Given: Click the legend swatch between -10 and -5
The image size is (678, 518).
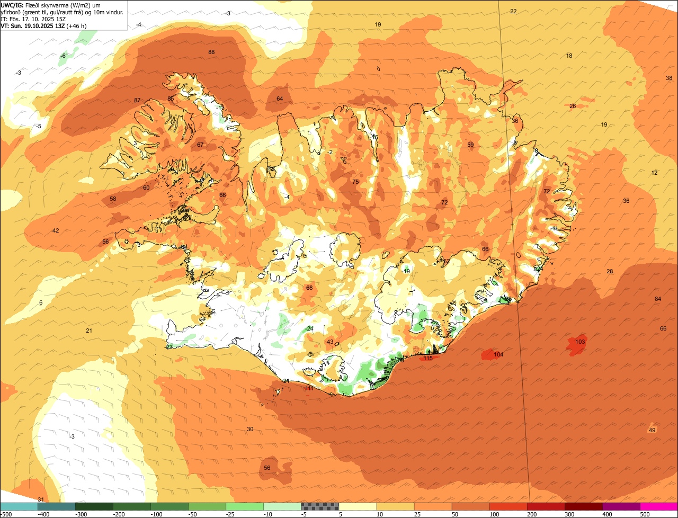Looking at the screenshot, I should click(x=282, y=506).
